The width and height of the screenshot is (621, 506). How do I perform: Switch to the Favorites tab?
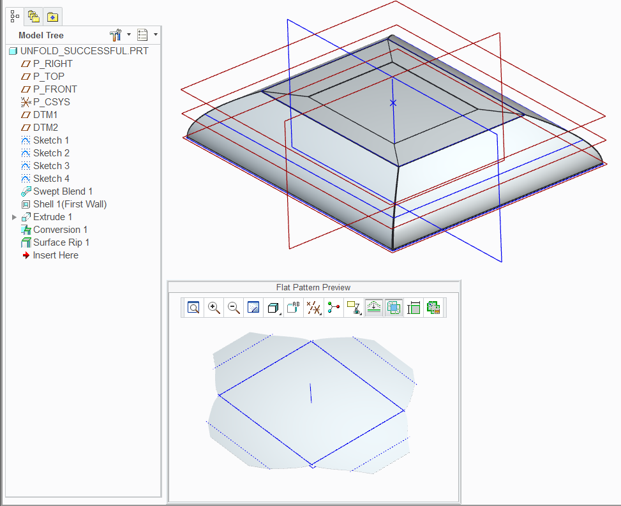point(52,17)
